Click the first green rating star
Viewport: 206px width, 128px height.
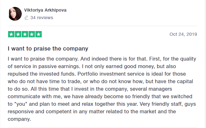click(x=11, y=34)
